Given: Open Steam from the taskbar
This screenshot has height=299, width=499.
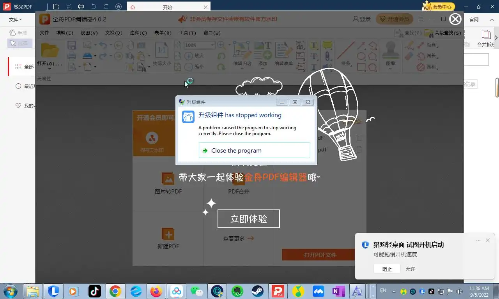Looking at the screenshot, I should click(257, 291).
